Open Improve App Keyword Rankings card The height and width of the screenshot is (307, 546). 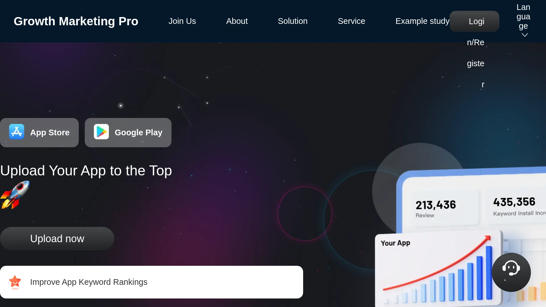(152, 282)
